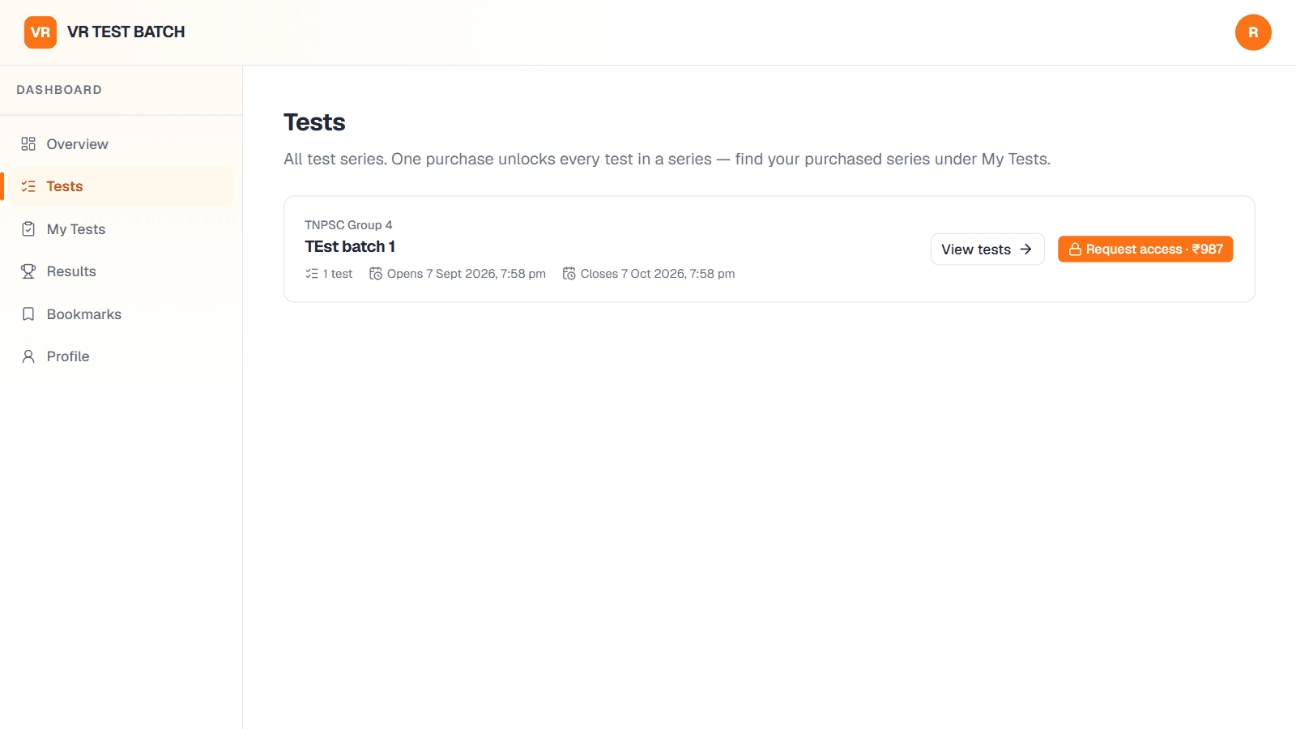Select Tests label in the sidebar
This screenshot has width=1296, height=729.
point(65,186)
